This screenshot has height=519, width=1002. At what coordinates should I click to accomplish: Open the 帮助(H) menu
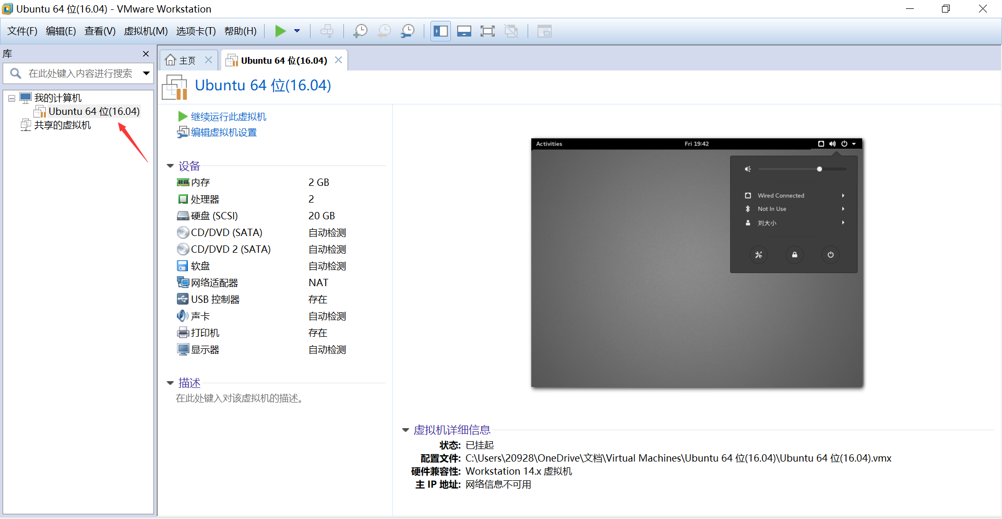(241, 31)
